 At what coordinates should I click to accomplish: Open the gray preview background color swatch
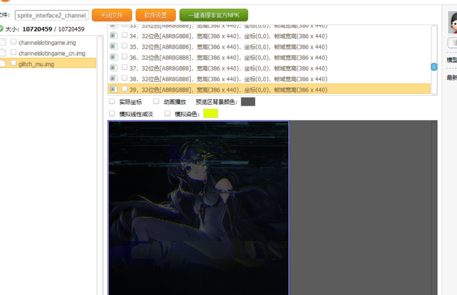pos(248,102)
